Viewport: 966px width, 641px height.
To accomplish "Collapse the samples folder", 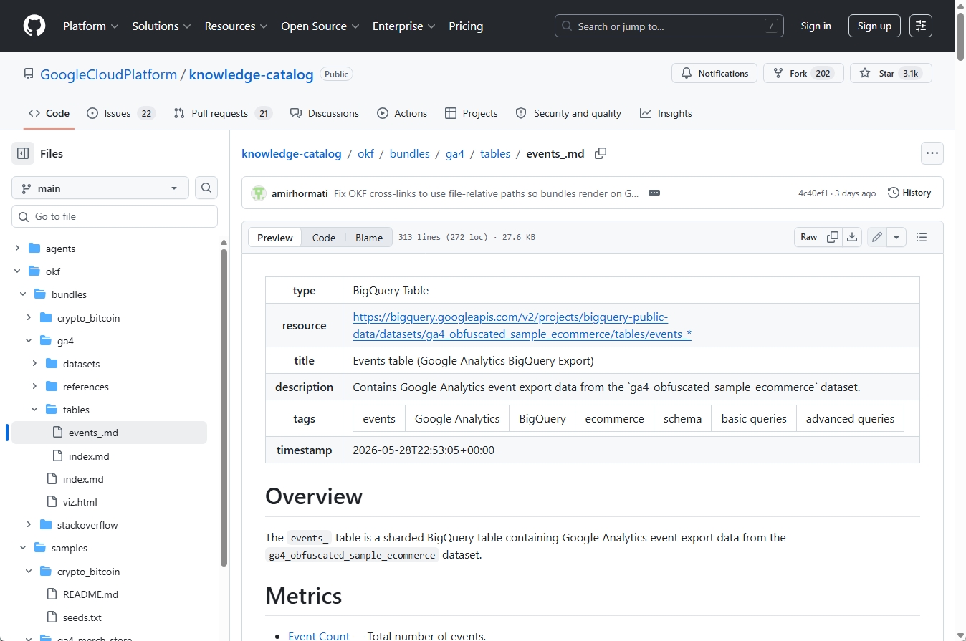I will 23,548.
